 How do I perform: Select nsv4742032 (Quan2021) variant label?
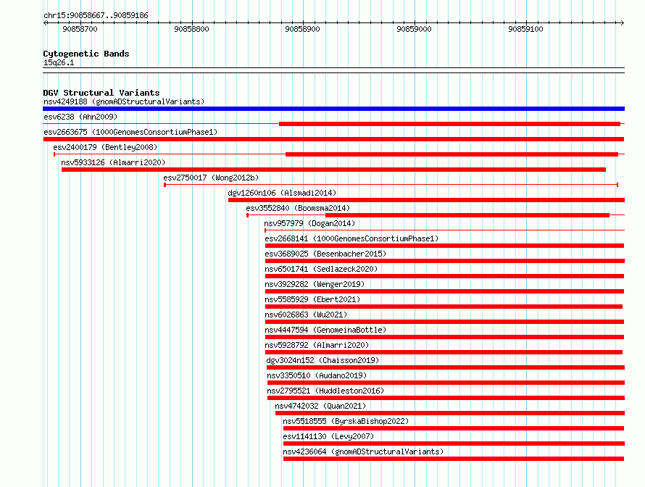click(x=320, y=406)
